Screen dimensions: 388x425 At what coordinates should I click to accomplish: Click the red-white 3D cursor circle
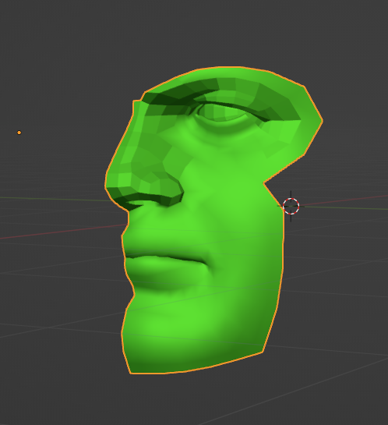291,206
